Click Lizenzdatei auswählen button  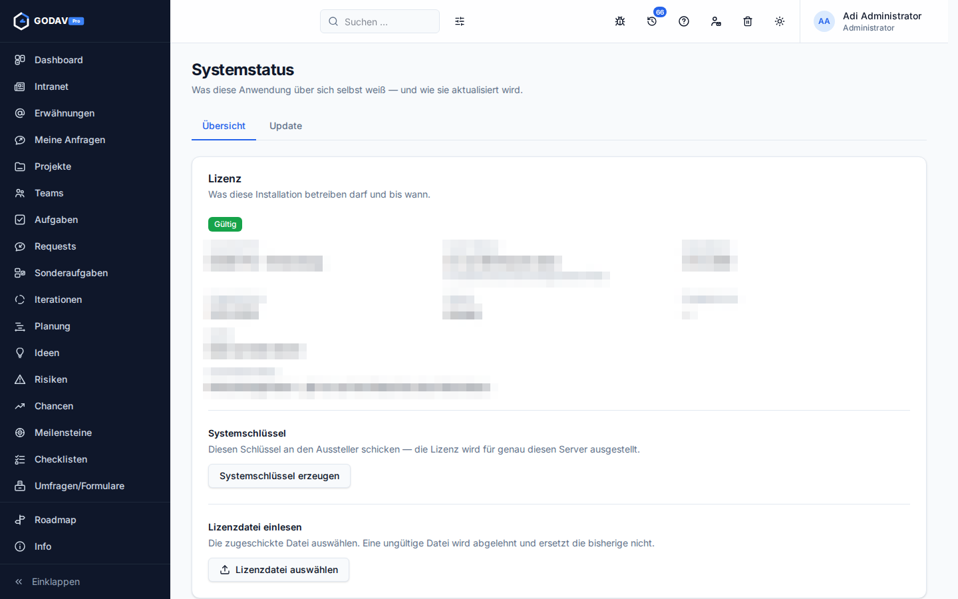(x=279, y=570)
